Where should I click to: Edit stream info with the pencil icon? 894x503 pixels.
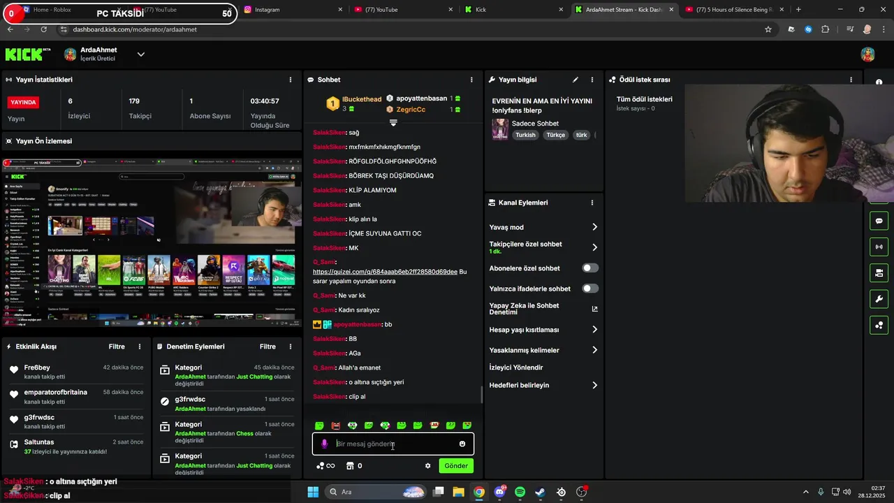(x=576, y=80)
